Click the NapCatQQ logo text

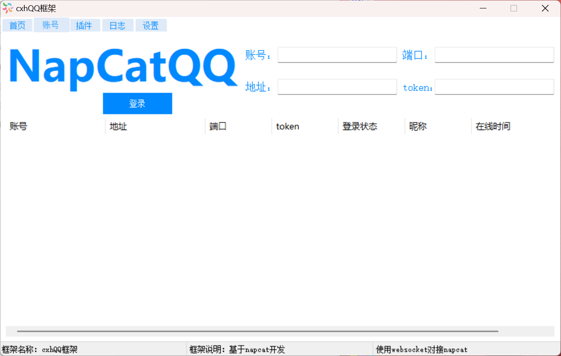click(123, 67)
